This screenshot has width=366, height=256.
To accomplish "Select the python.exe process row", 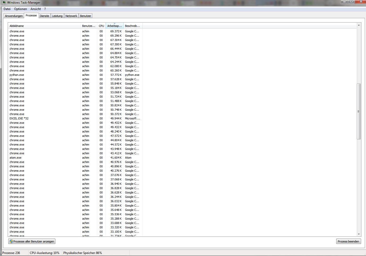I will (75, 75).
